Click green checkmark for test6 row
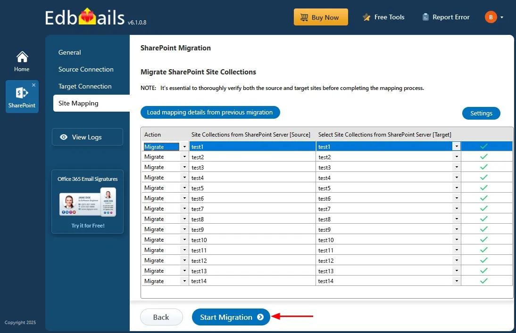 pyautogui.click(x=483, y=198)
